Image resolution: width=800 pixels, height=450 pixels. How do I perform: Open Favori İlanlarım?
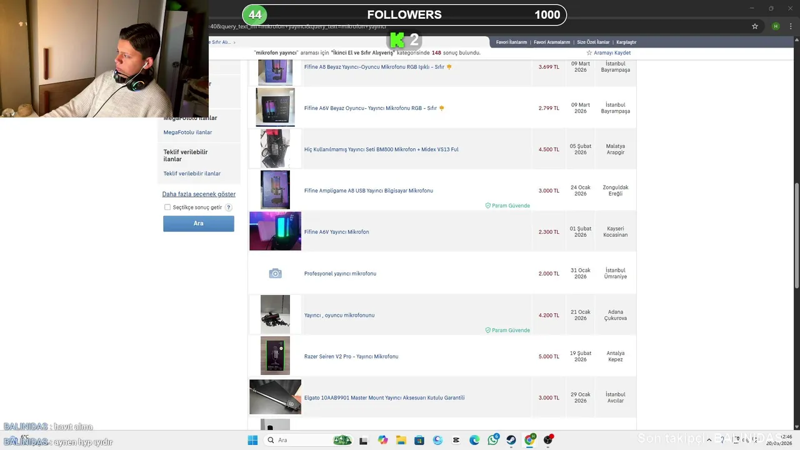point(511,42)
